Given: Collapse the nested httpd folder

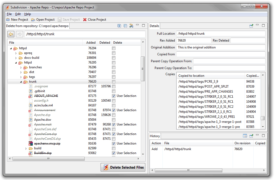Looking at the screenshot, I should tap(16, 63).
